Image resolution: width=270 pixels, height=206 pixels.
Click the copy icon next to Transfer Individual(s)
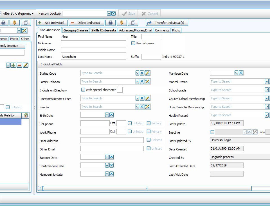pyautogui.click(x=133, y=23)
